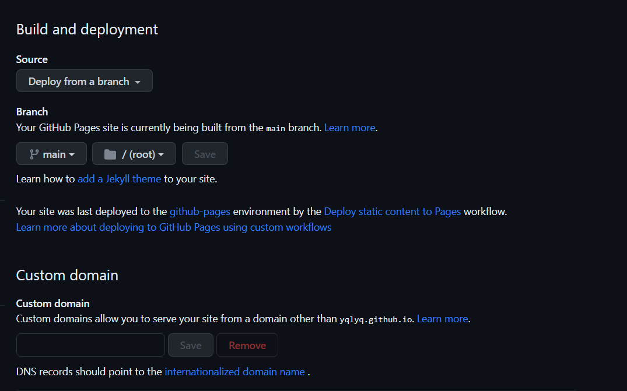Open Deploy static content to Pages workflow
Image resolution: width=627 pixels, height=391 pixels.
pyautogui.click(x=392, y=212)
